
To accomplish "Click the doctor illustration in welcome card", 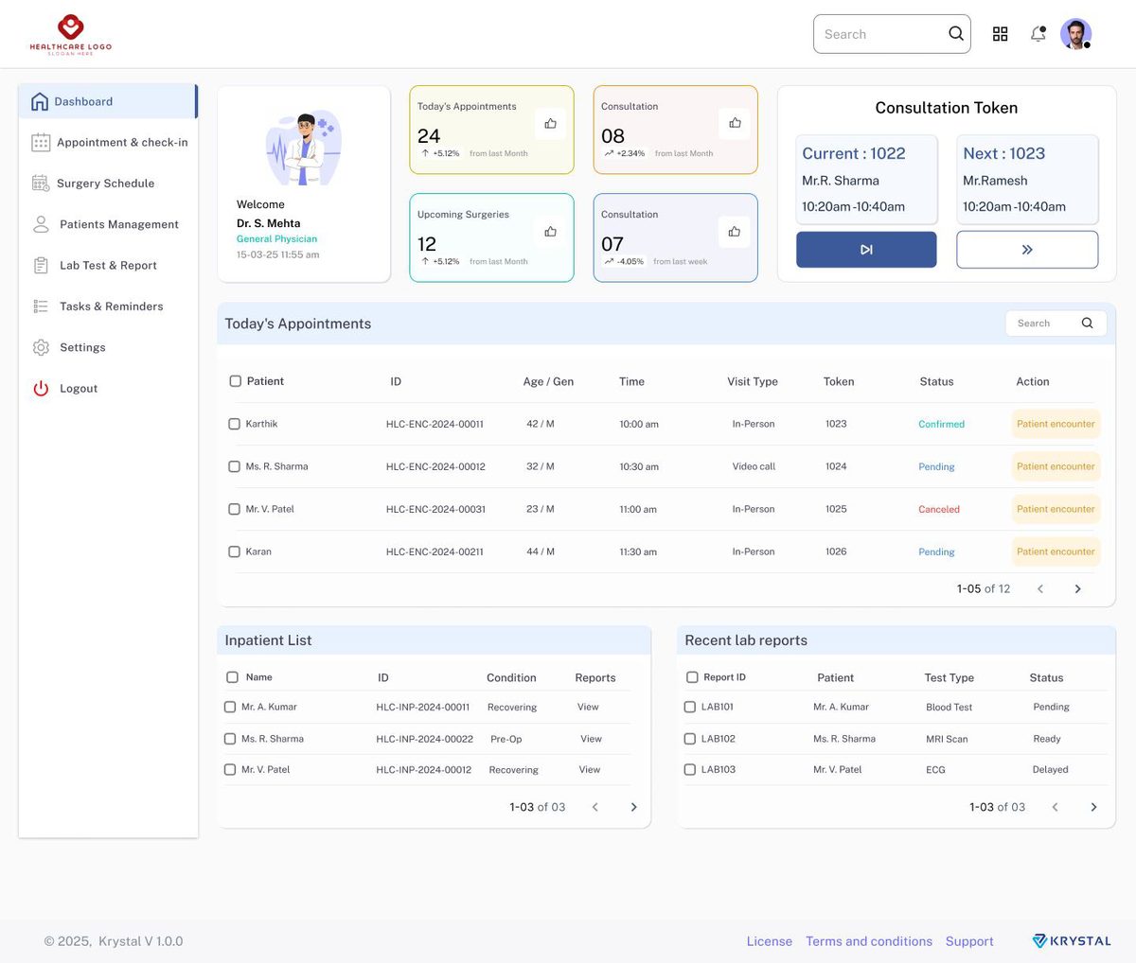I will [x=304, y=149].
